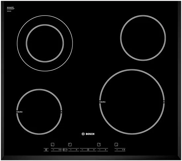Image resolution: width=182 pixels, height=161 pixels.
Task: Lower the rear-left zone heat with minus
Action: (71, 150)
